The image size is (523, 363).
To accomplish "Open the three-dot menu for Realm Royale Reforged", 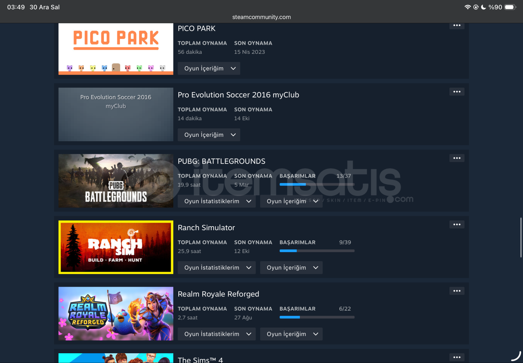I will (457, 291).
